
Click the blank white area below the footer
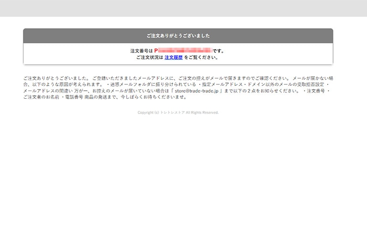pyautogui.click(x=183, y=181)
